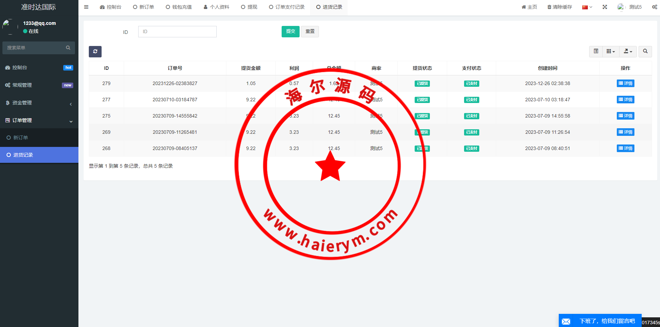The image size is (660, 327).
Task: Click the green 提交 button
Action: click(290, 31)
